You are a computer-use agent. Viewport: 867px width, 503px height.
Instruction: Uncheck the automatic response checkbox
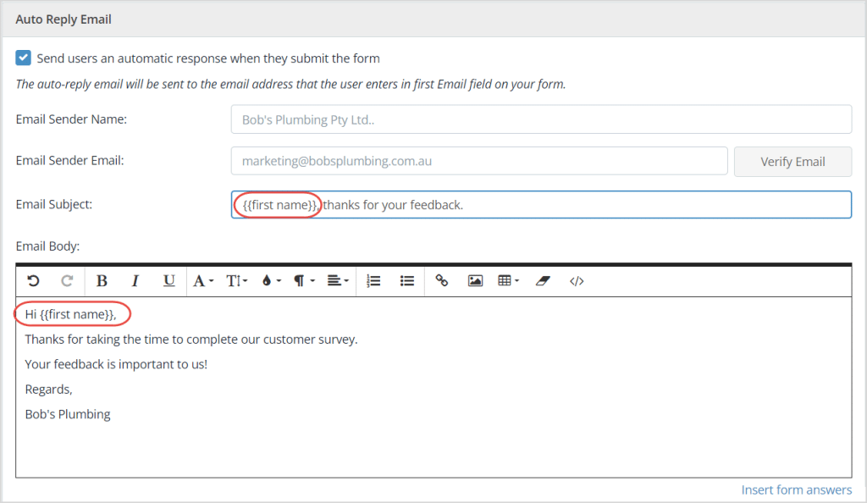[23, 58]
